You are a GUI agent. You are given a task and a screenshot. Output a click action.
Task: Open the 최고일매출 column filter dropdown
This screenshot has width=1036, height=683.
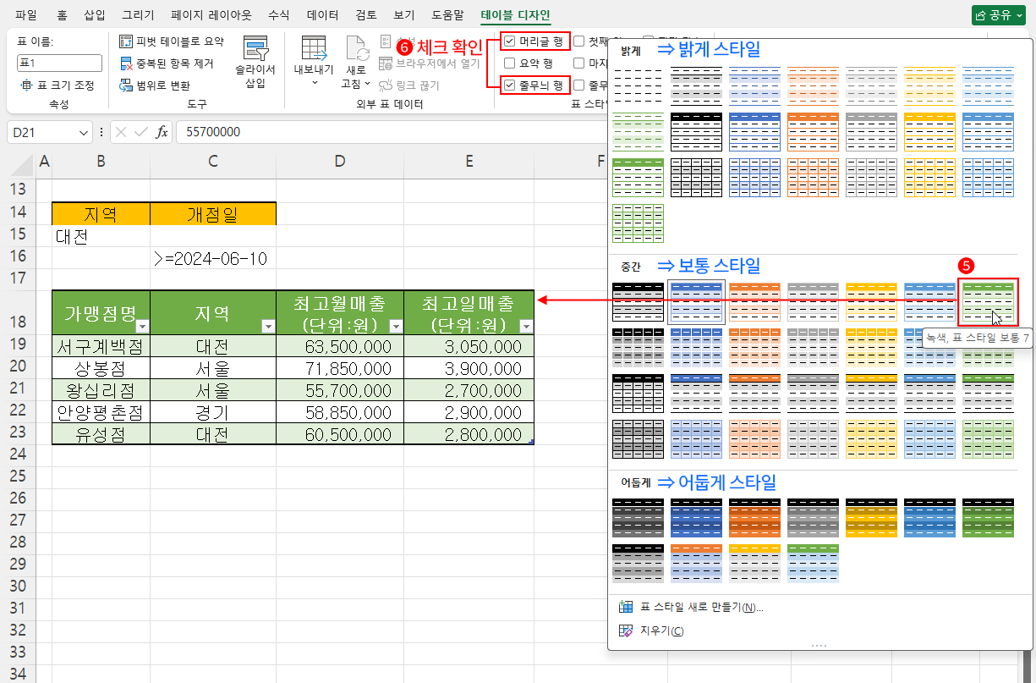(525, 326)
